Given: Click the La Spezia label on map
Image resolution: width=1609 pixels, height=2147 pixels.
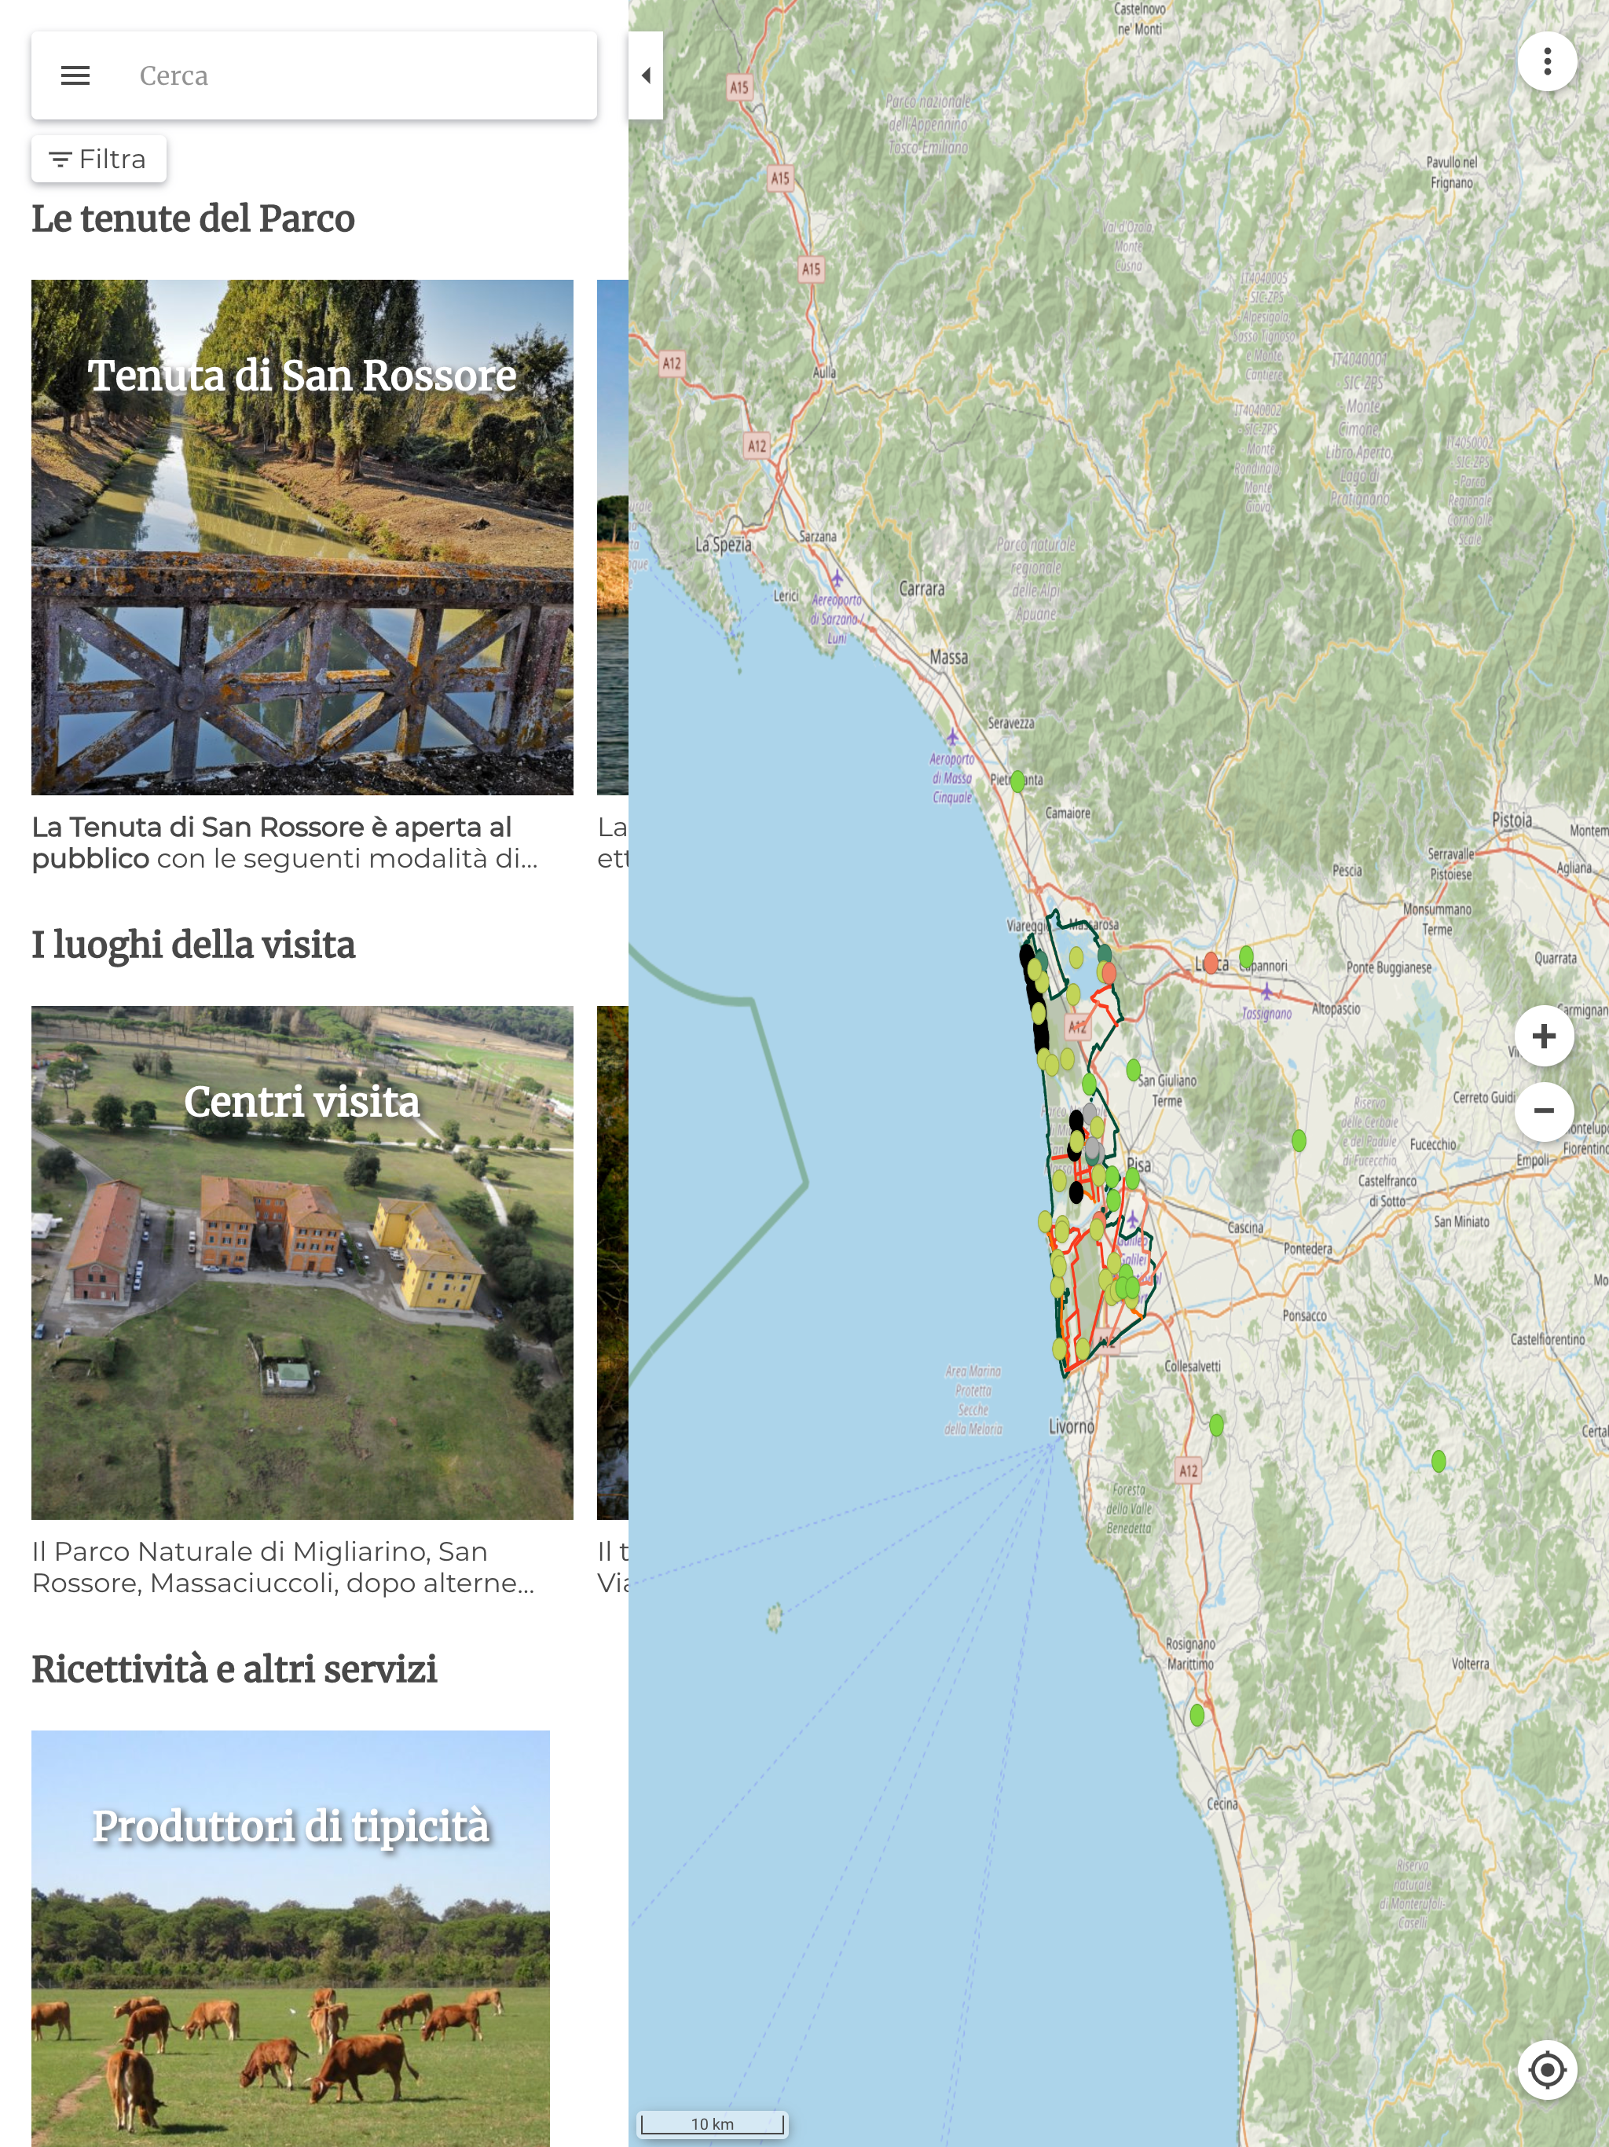Looking at the screenshot, I should pos(723,545).
